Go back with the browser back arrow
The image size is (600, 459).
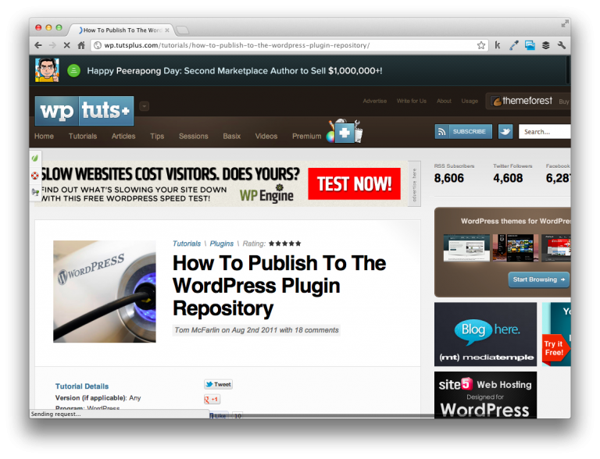click(x=38, y=45)
